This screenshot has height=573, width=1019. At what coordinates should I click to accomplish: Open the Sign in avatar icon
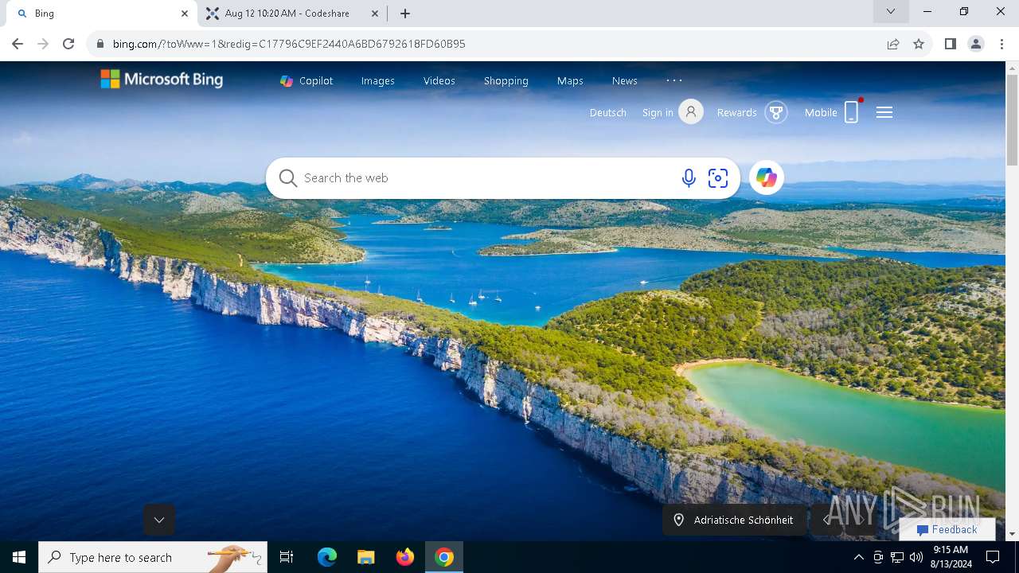pos(691,112)
